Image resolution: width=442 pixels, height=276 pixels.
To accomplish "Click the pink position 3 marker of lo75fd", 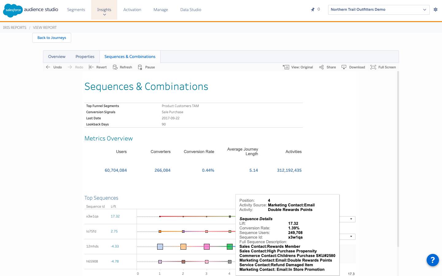I will (x=207, y=232).
